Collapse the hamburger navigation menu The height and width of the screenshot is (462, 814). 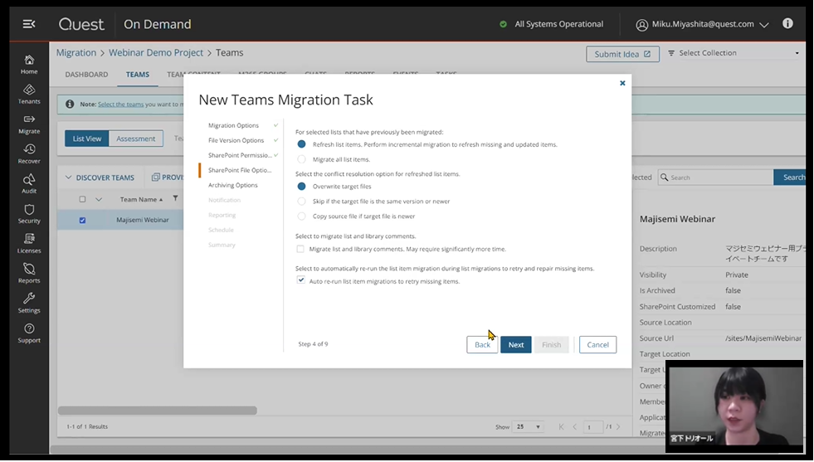point(29,24)
